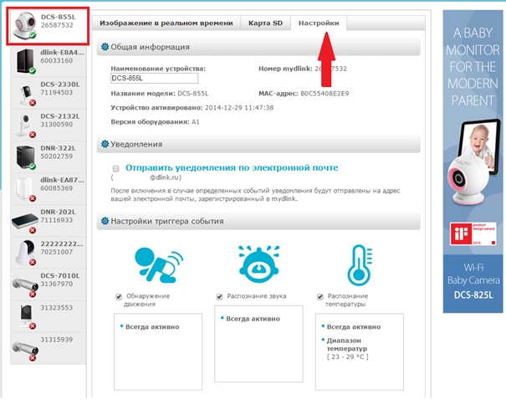Collapse the Настройки триггера события section
This screenshot has height=400, width=506.
tap(104, 222)
